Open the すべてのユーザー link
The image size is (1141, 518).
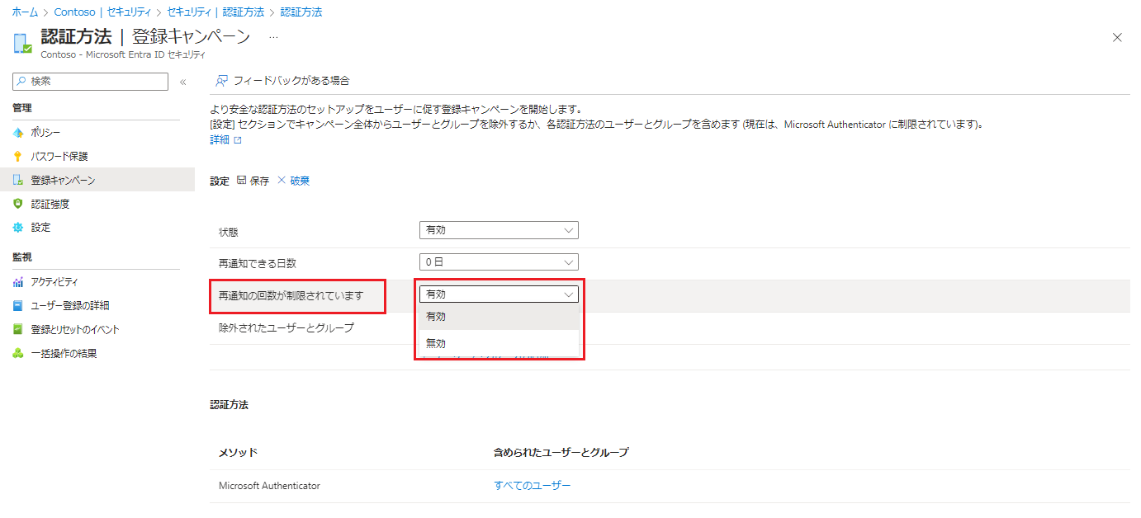point(532,486)
